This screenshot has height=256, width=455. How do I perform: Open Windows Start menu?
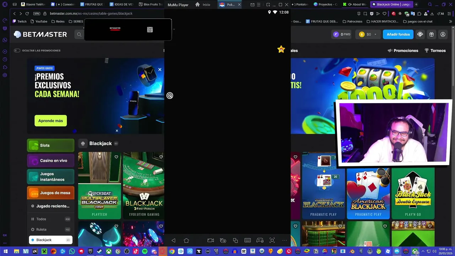tap(6, 251)
